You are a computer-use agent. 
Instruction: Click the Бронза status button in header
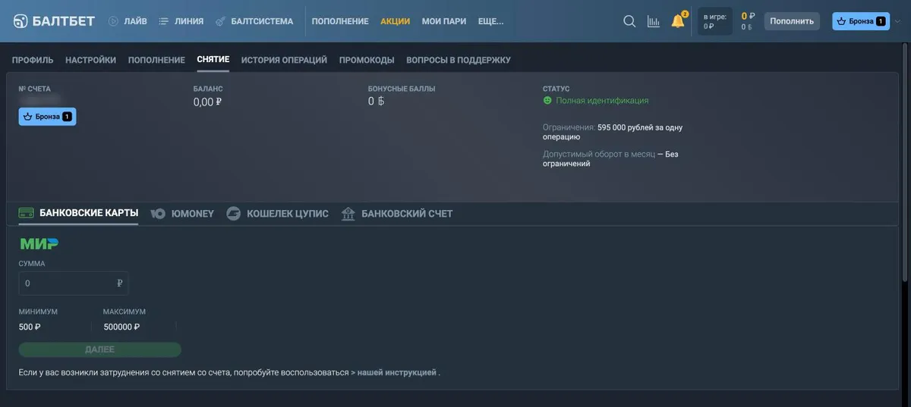[x=861, y=21]
